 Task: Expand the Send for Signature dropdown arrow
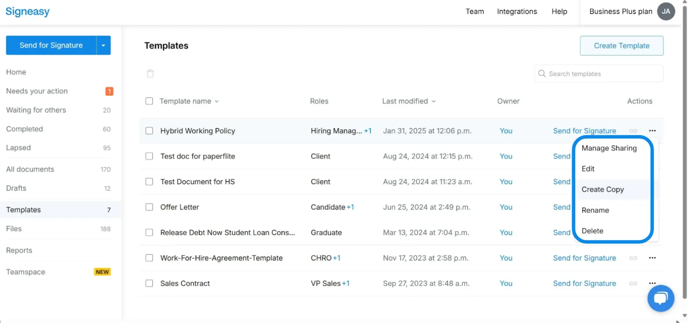pos(103,45)
